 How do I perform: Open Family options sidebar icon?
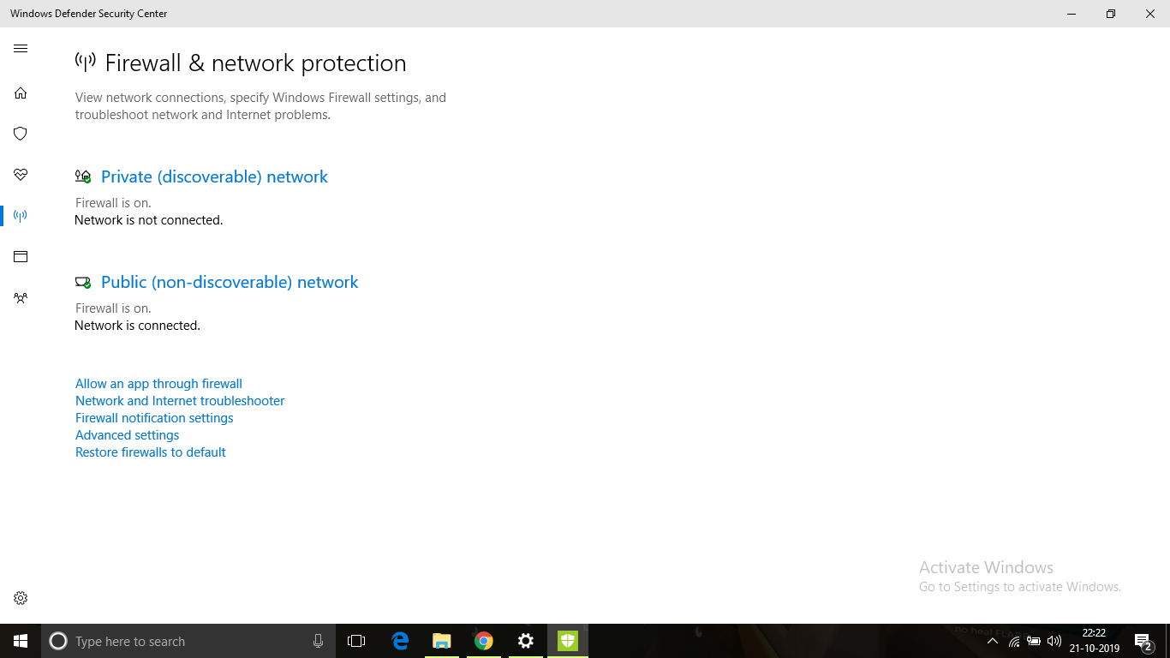tap(21, 298)
